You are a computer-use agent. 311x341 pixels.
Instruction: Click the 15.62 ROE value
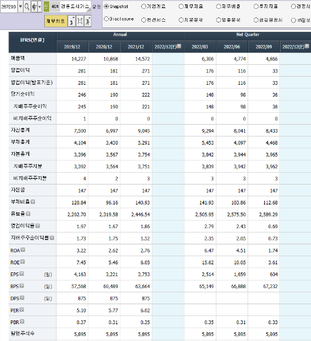(x=208, y=262)
